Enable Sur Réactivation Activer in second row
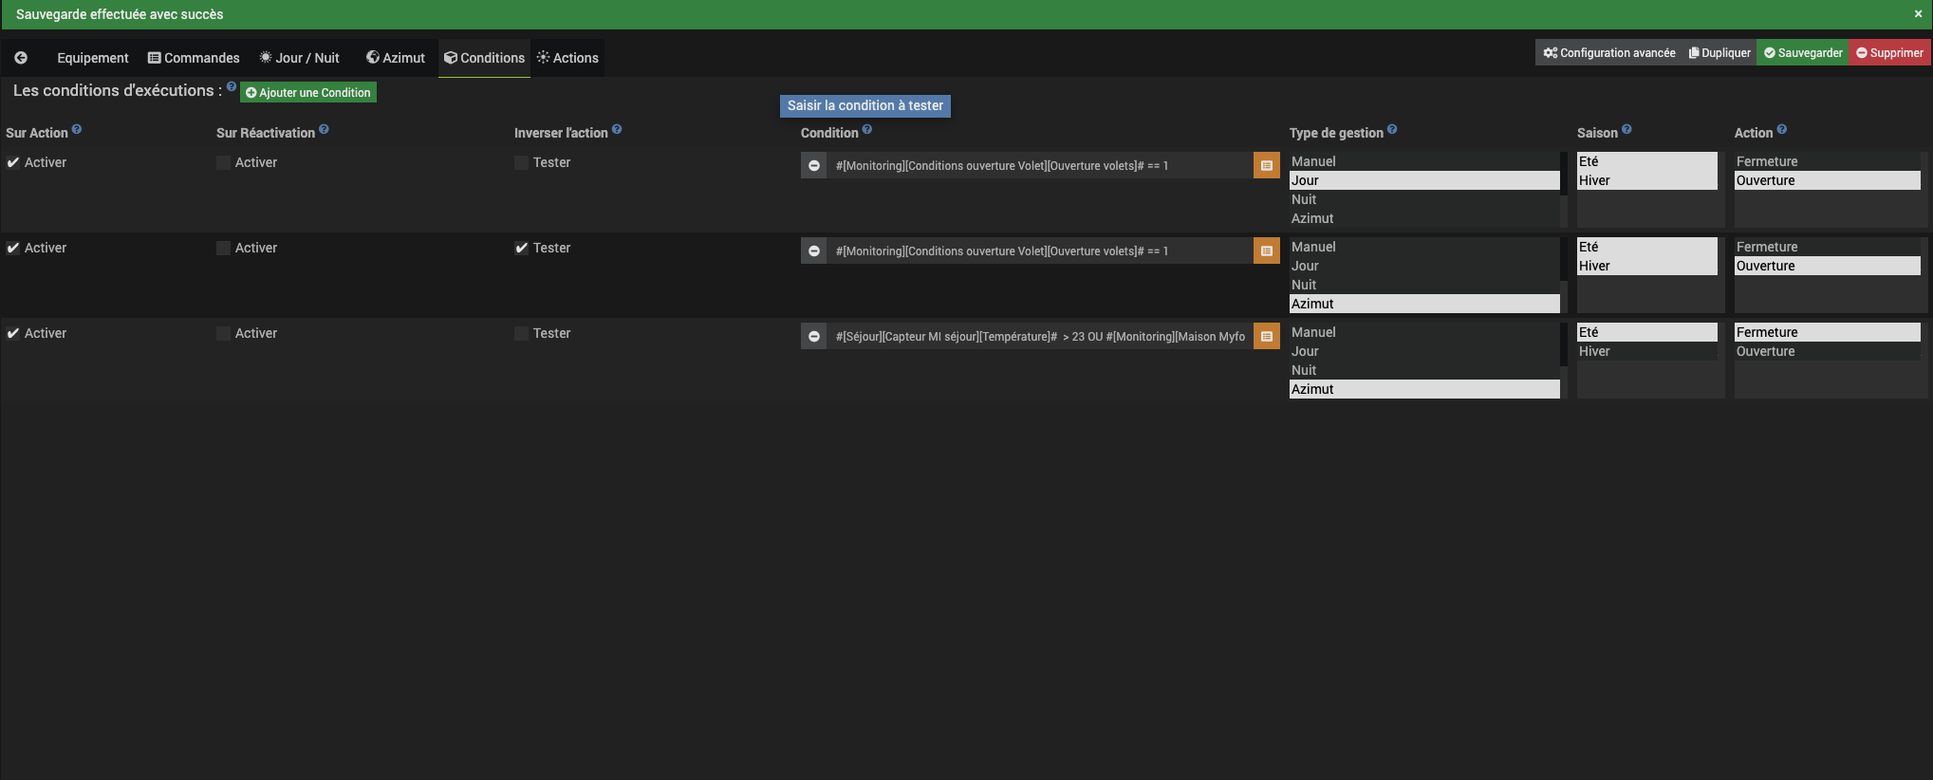 [224, 248]
